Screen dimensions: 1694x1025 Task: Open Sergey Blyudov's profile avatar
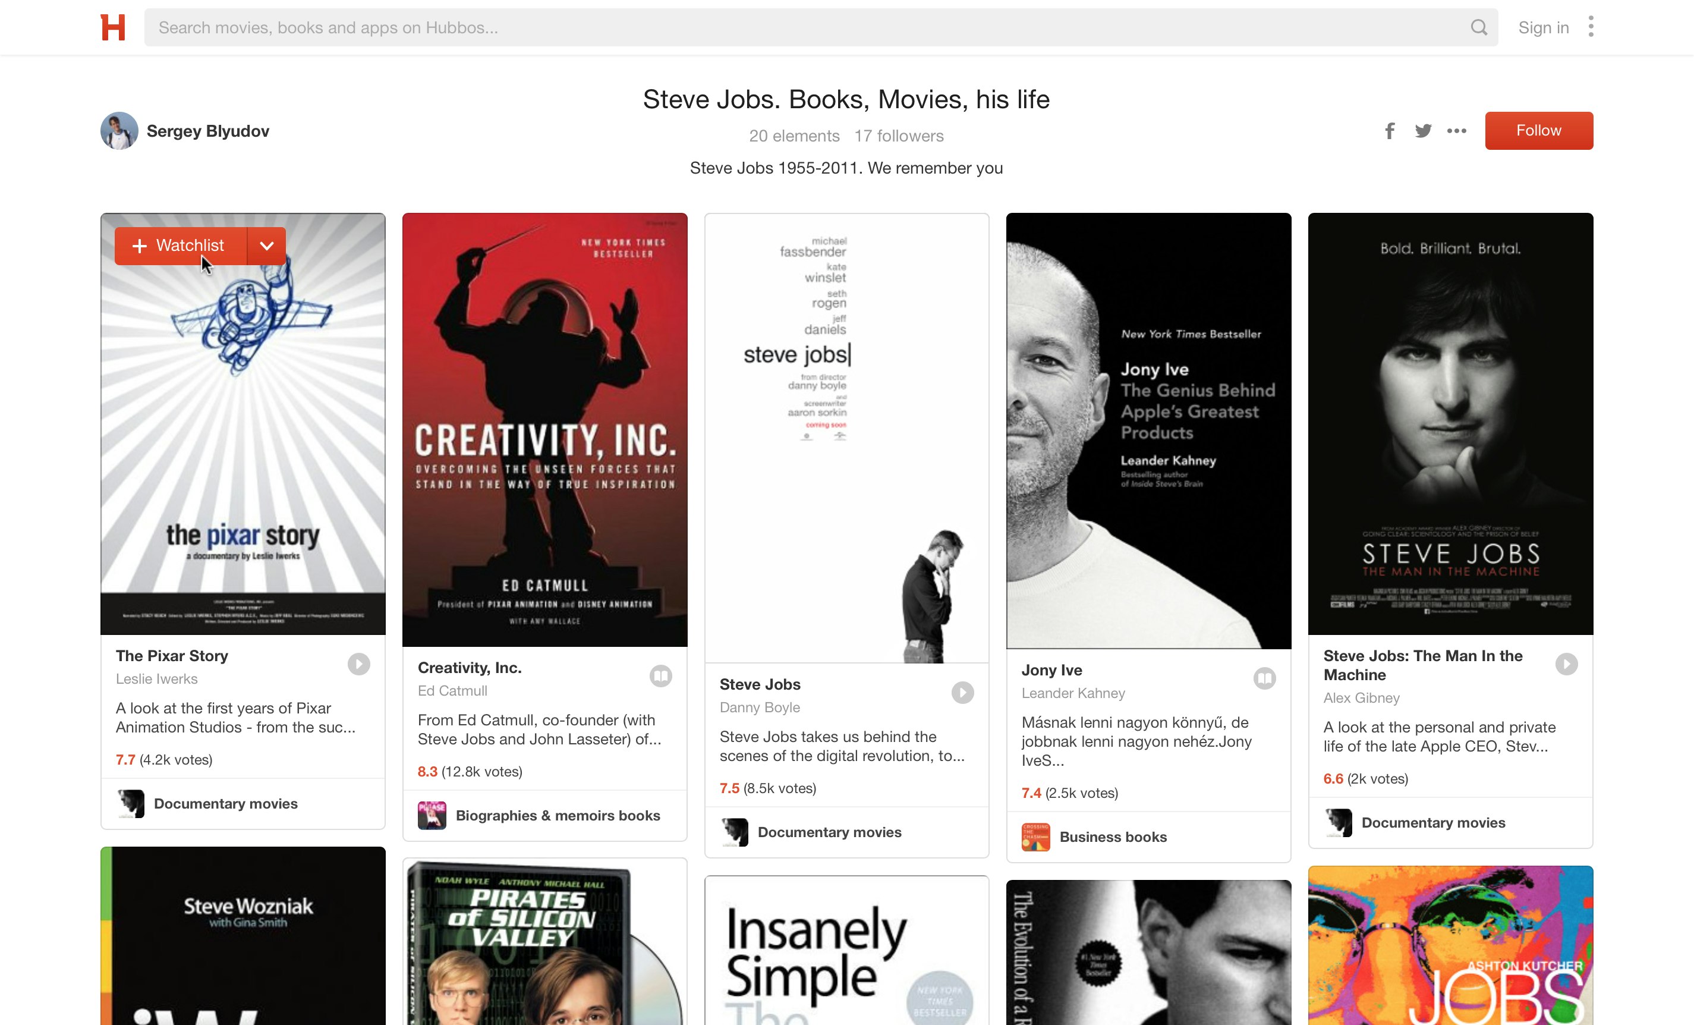click(x=119, y=131)
